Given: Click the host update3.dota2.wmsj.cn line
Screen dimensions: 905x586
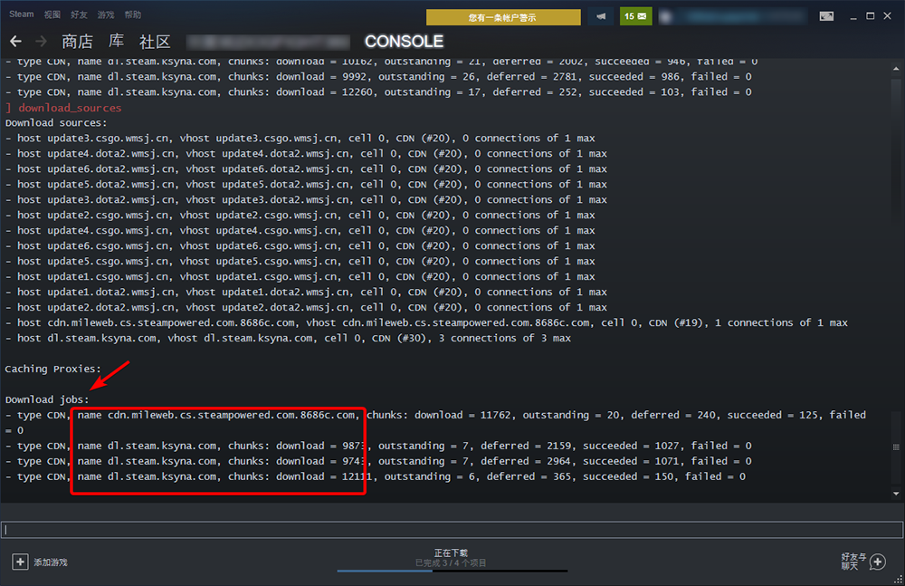Looking at the screenshot, I should (x=307, y=199).
